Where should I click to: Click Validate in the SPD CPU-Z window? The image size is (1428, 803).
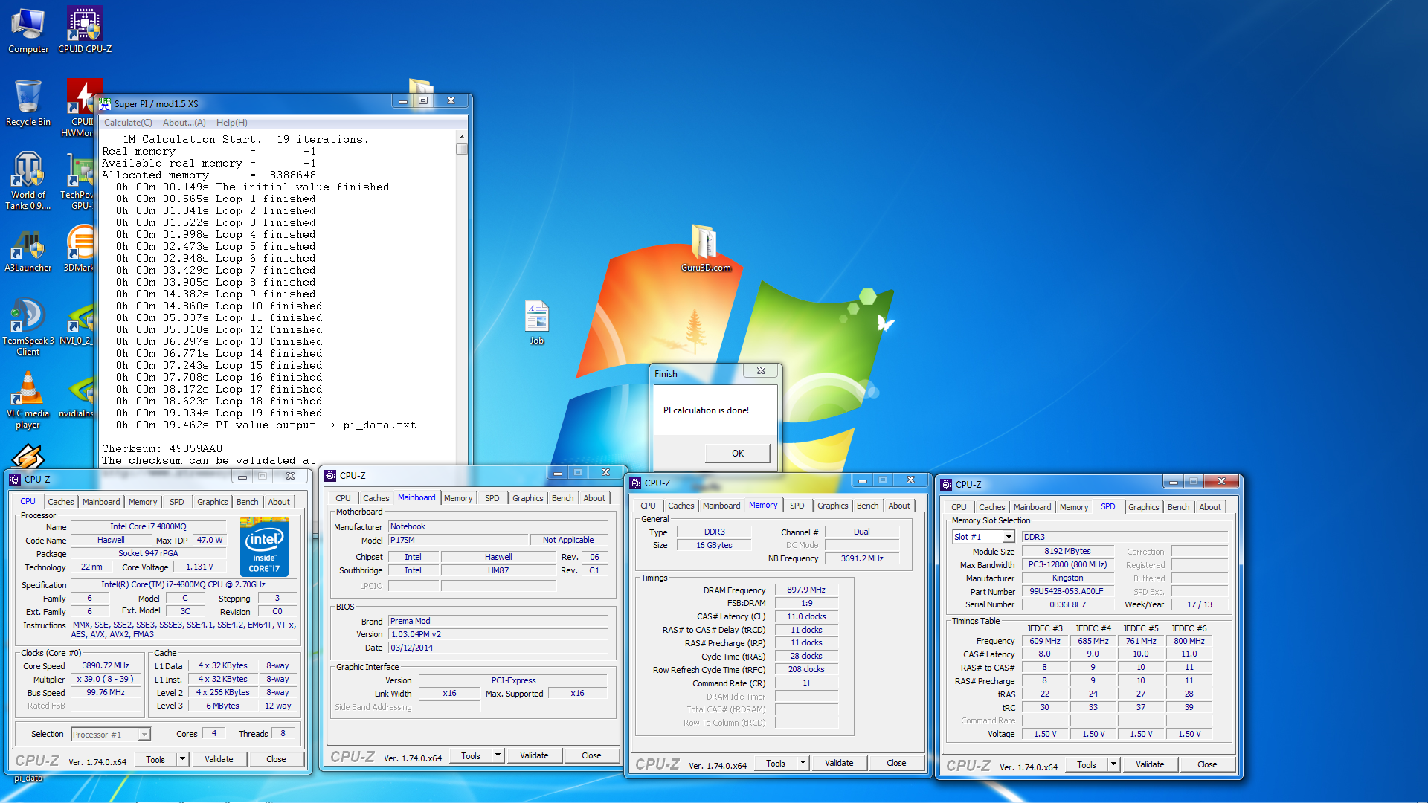[1150, 764]
